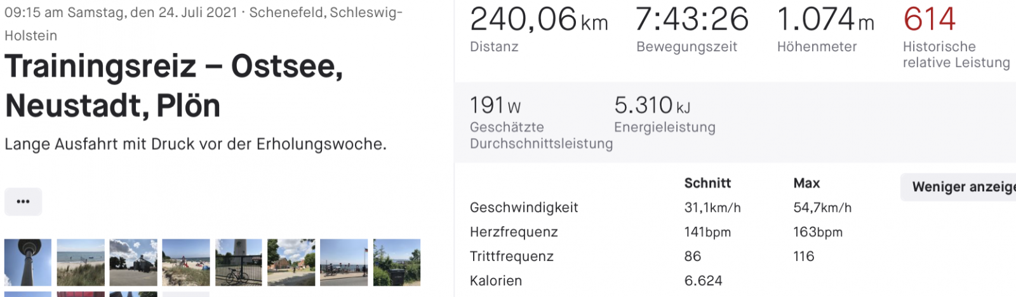The width and height of the screenshot is (1016, 297).
Task: View the red brick building photo
Action: (291, 262)
